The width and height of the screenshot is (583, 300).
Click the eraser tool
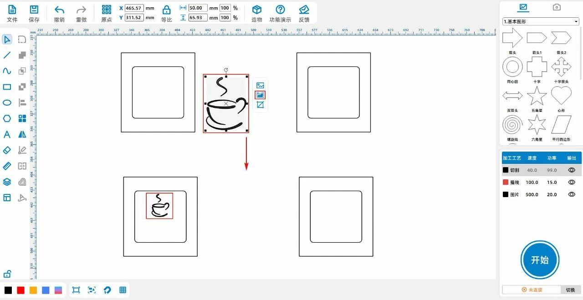[x=7, y=150]
